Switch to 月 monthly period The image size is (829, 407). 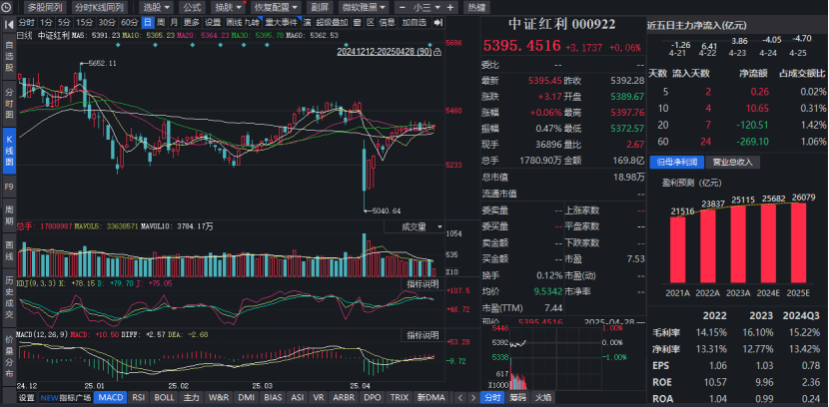pos(175,23)
